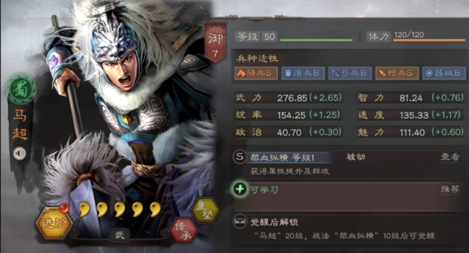Open the 重塑 reshape hexagon icon
The height and width of the screenshot is (253, 469).
point(206,211)
